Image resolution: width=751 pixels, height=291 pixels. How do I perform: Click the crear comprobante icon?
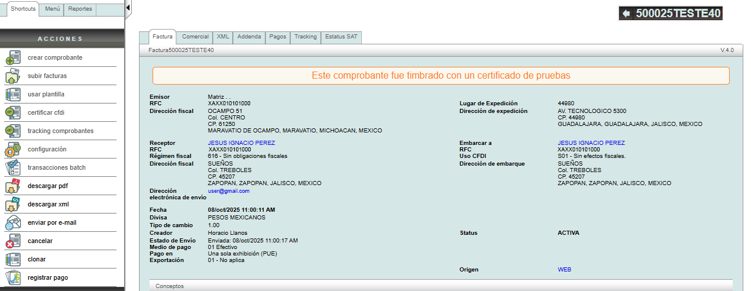coord(13,58)
